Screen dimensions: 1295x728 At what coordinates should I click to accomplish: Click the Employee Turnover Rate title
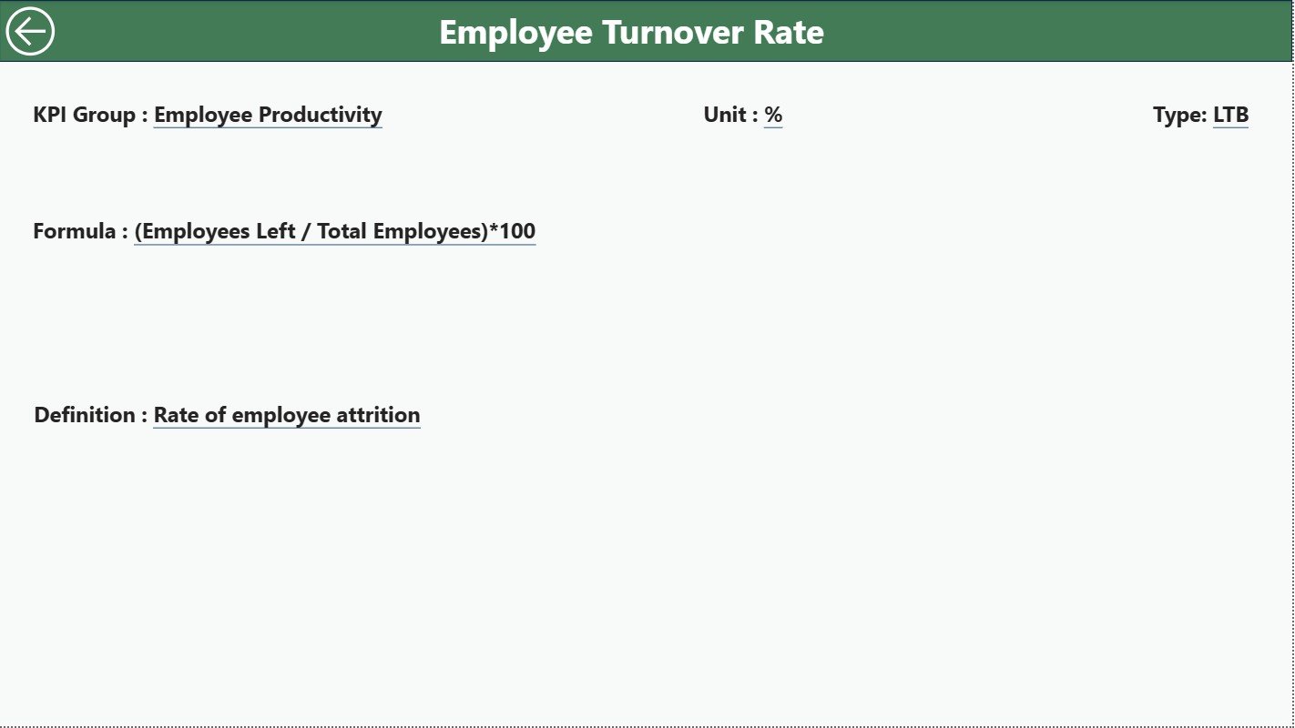tap(631, 32)
